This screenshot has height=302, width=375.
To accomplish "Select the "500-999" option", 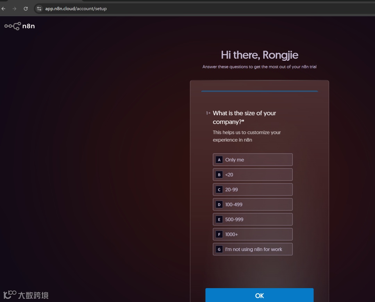I will coord(252,219).
